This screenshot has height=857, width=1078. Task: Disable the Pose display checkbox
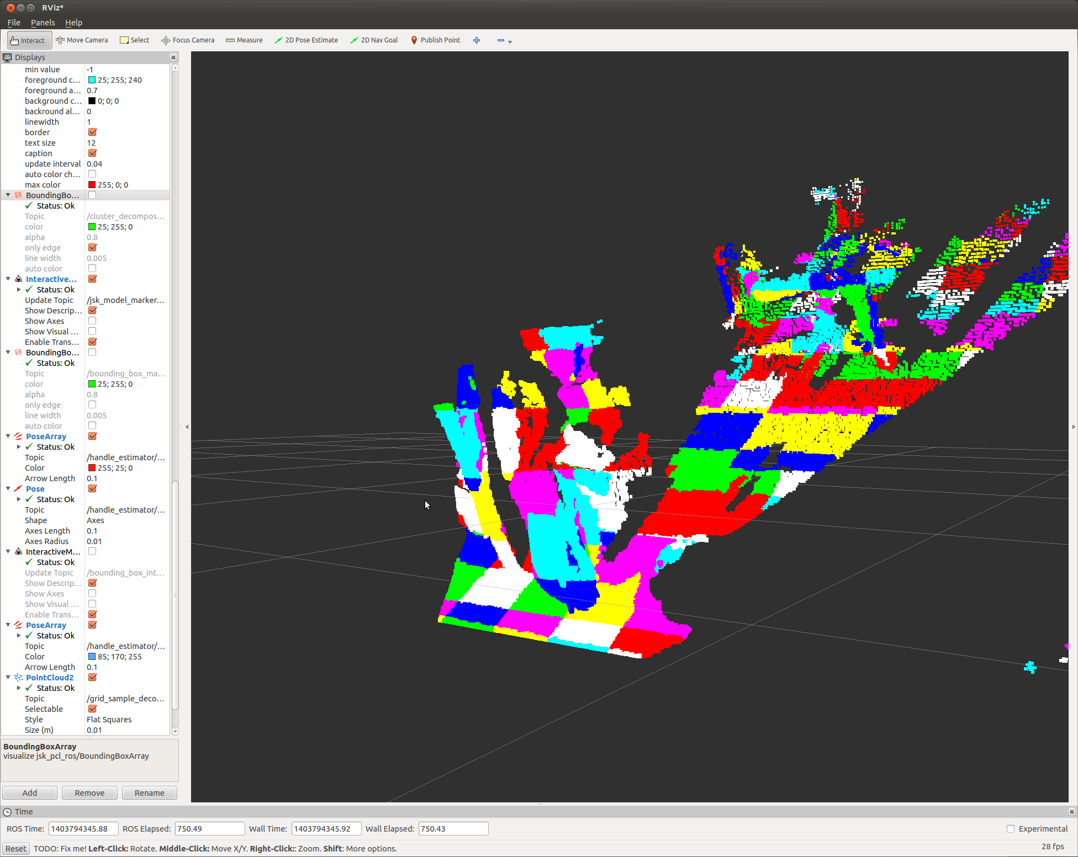pos(92,489)
